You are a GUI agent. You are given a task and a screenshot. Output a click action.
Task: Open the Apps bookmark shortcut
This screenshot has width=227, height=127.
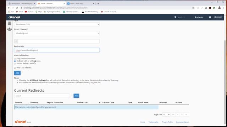pos(11,12)
